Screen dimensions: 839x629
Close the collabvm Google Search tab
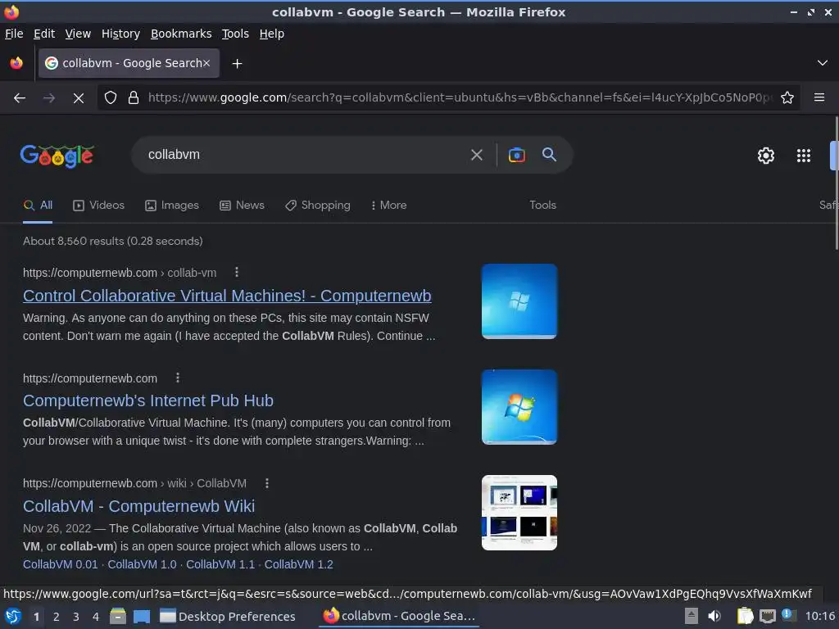click(206, 63)
